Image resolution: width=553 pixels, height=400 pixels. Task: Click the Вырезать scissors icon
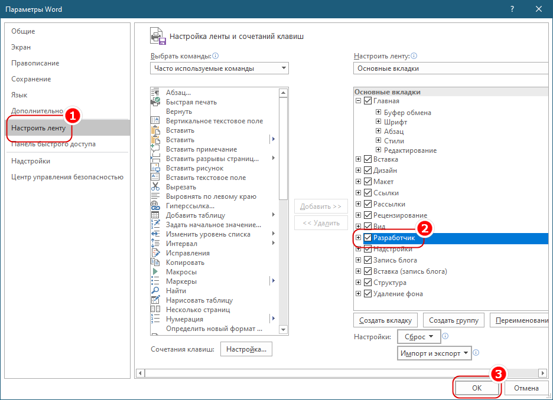155,187
